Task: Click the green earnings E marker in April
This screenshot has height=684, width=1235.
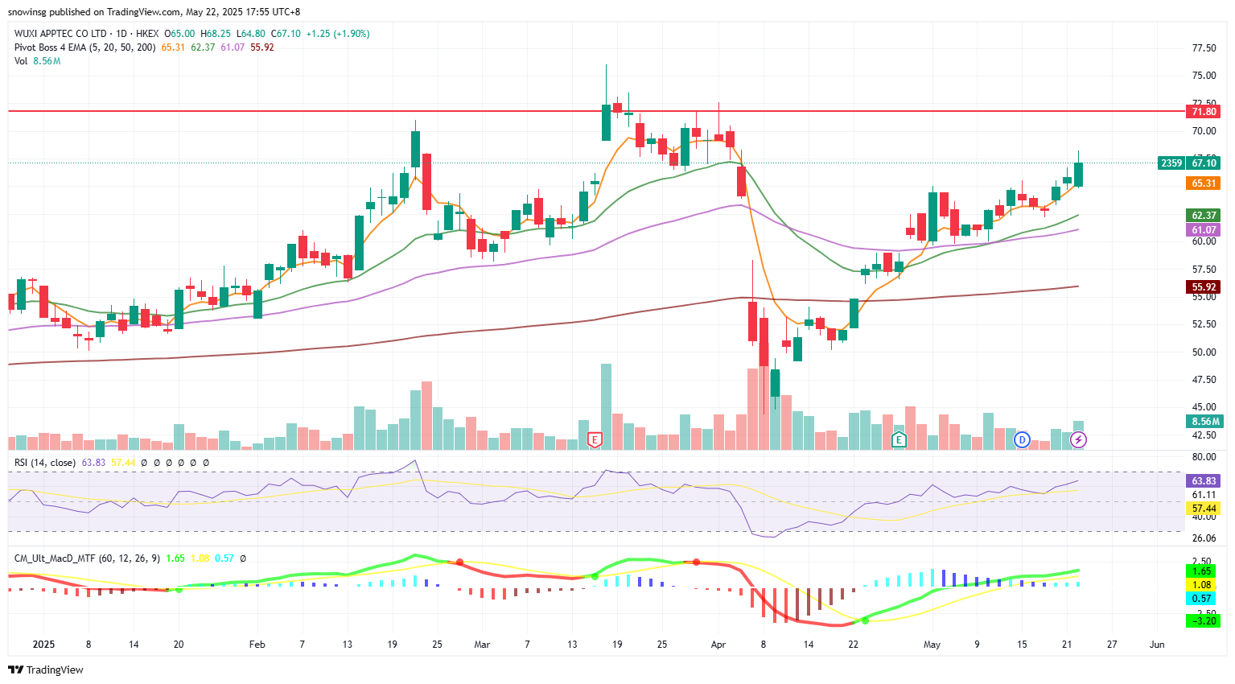Action: (899, 439)
